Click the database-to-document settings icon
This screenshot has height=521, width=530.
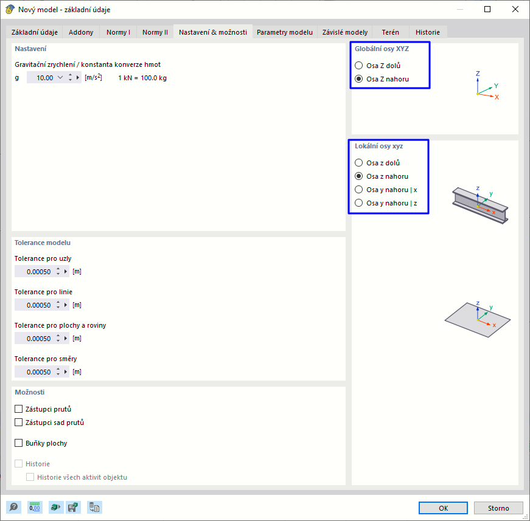click(x=94, y=507)
